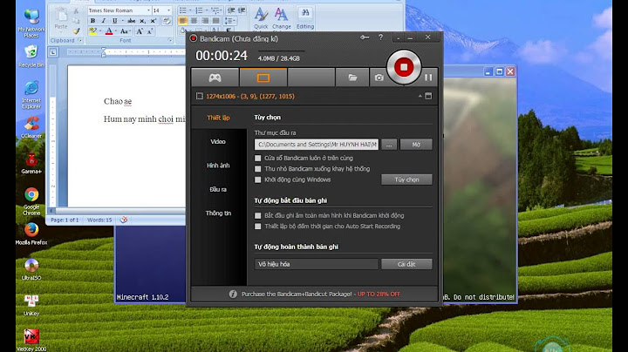Screen dimensions: 628x352
Task: Open Hình ảnh tab in Bandicam
Action: pos(218,166)
